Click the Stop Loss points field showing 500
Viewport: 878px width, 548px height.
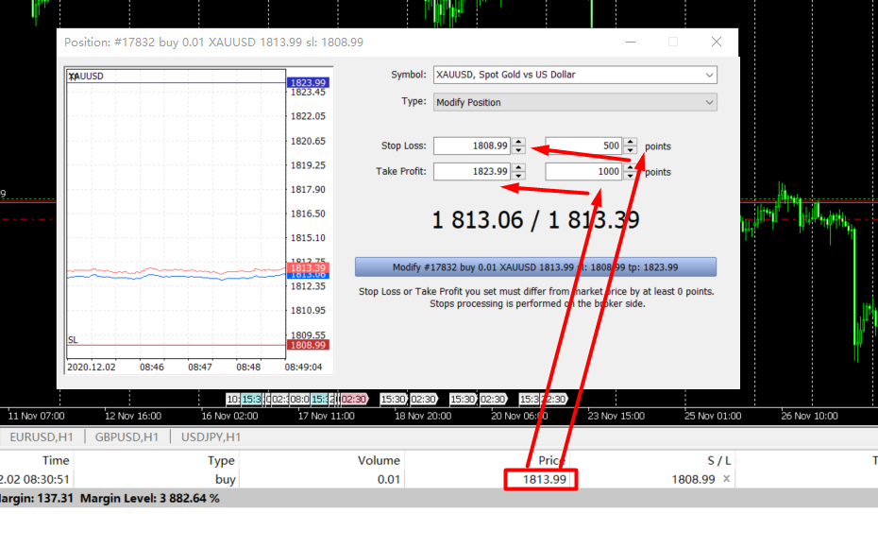(x=583, y=146)
